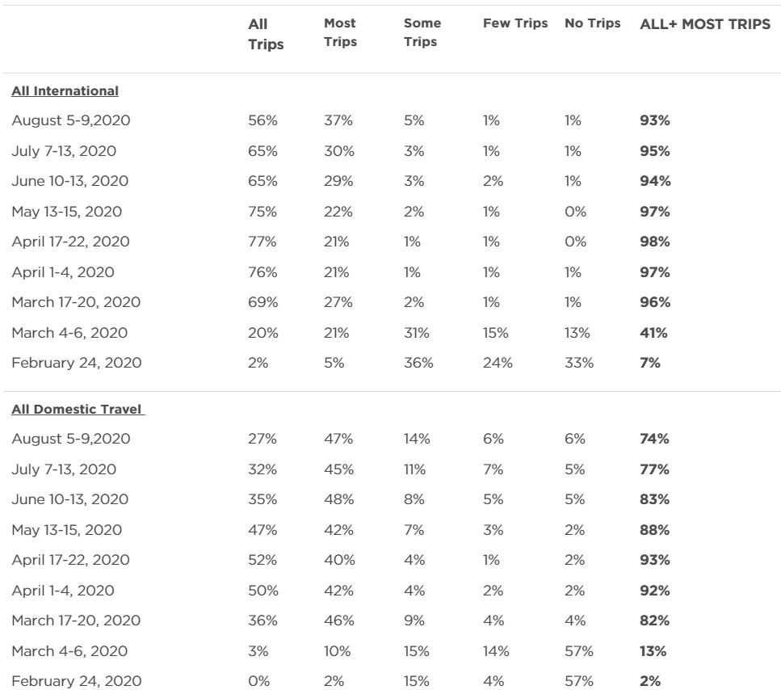Viewport: 781px width, 690px height.
Task: Select International August 5-9,2020 row label
Action: point(71,121)
